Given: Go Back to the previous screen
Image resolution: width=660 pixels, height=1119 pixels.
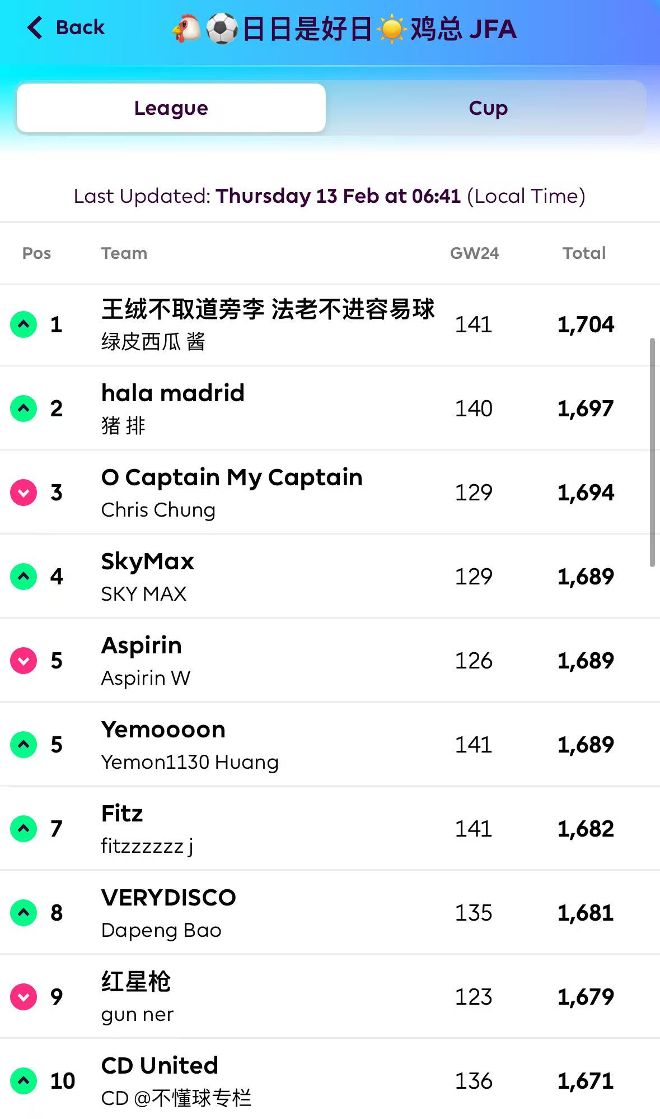Looking at the screenshot, I should (79, 27).
